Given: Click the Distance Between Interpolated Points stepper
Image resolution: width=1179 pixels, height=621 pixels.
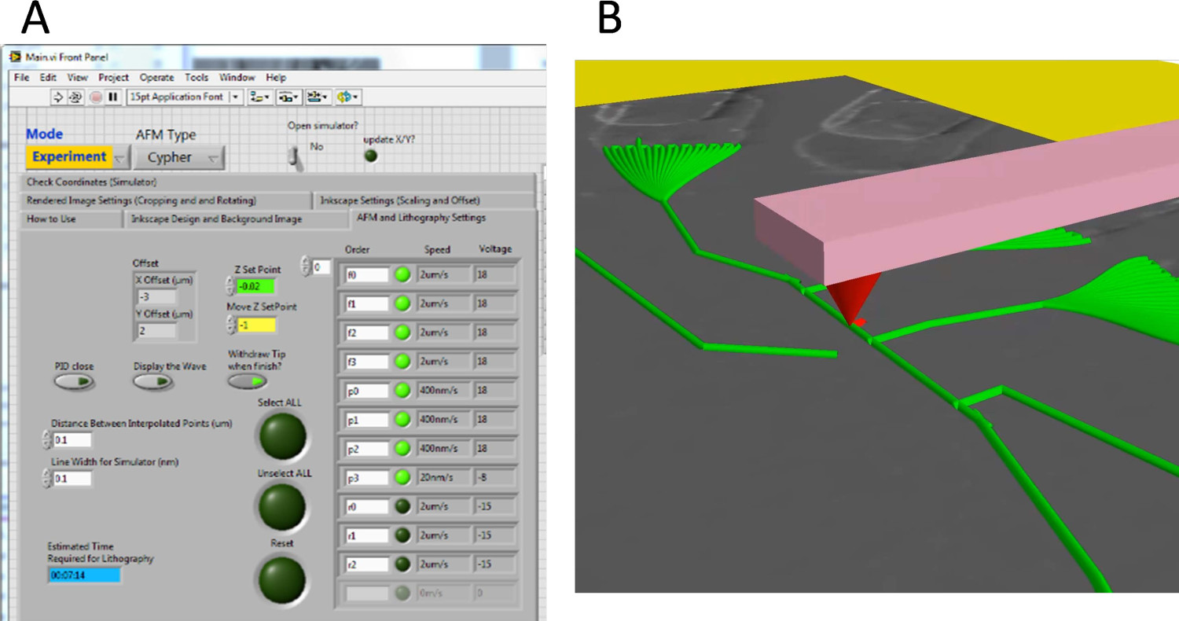Looking at the screenshot, I should [48, 440].
